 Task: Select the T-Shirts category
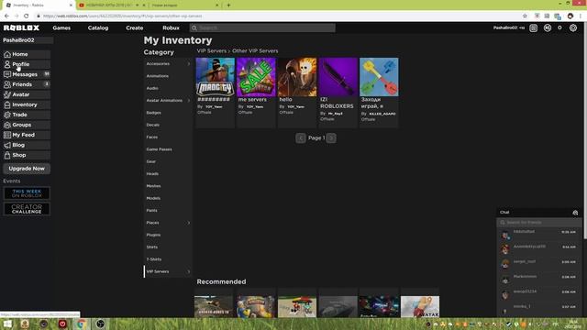(x=154, y=259)
